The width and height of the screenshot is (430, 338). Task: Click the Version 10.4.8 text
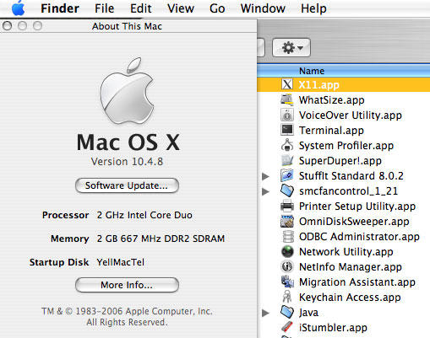(x=127, y=162)
